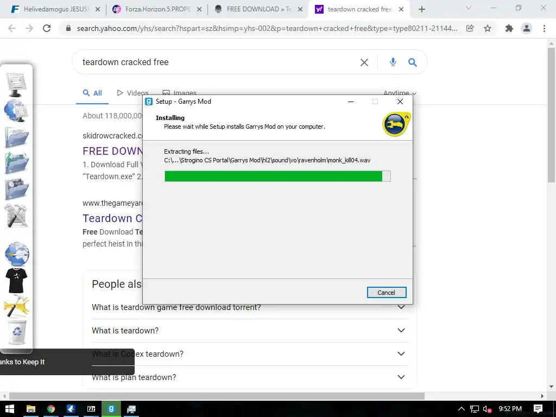Click the green installation progress bar
The image size is (556, 417).
point(277,176)
